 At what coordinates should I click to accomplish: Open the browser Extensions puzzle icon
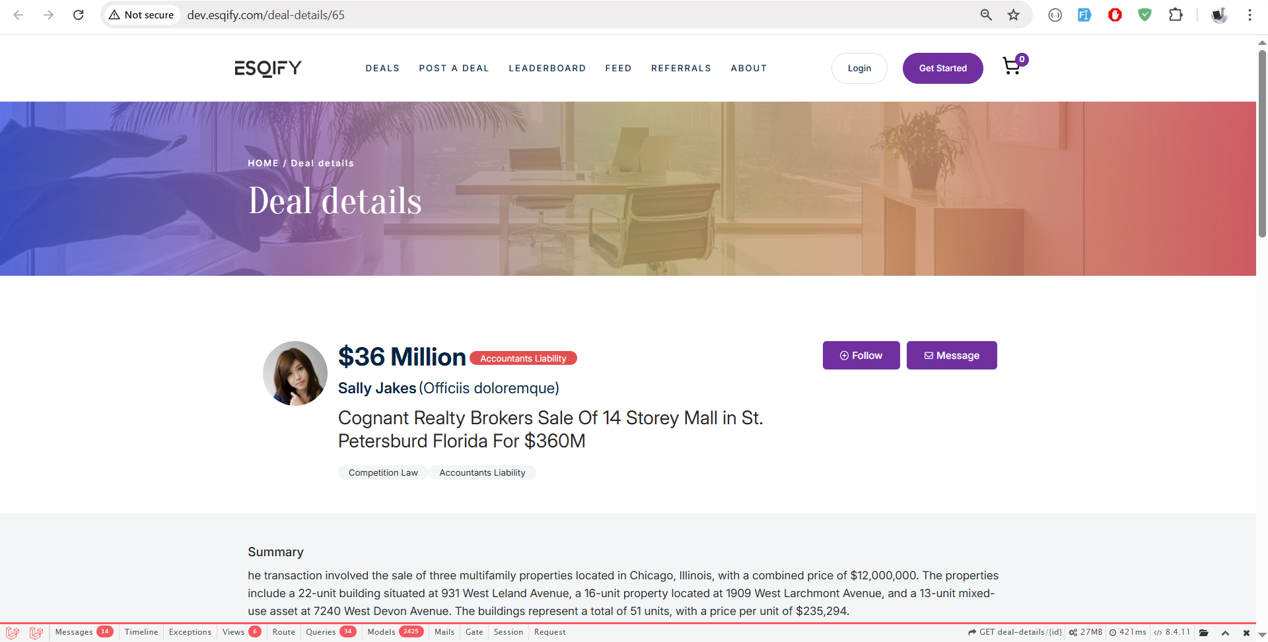[x=1176, y=15]
